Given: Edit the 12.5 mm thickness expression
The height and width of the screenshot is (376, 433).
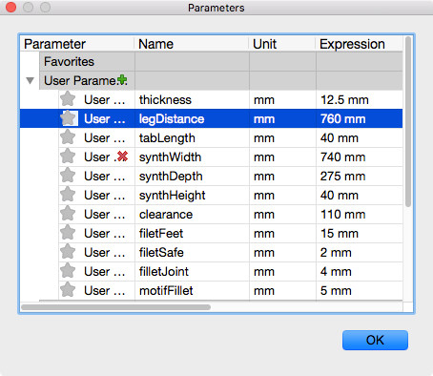Looking at the screenshot, I should click(344, 100).
